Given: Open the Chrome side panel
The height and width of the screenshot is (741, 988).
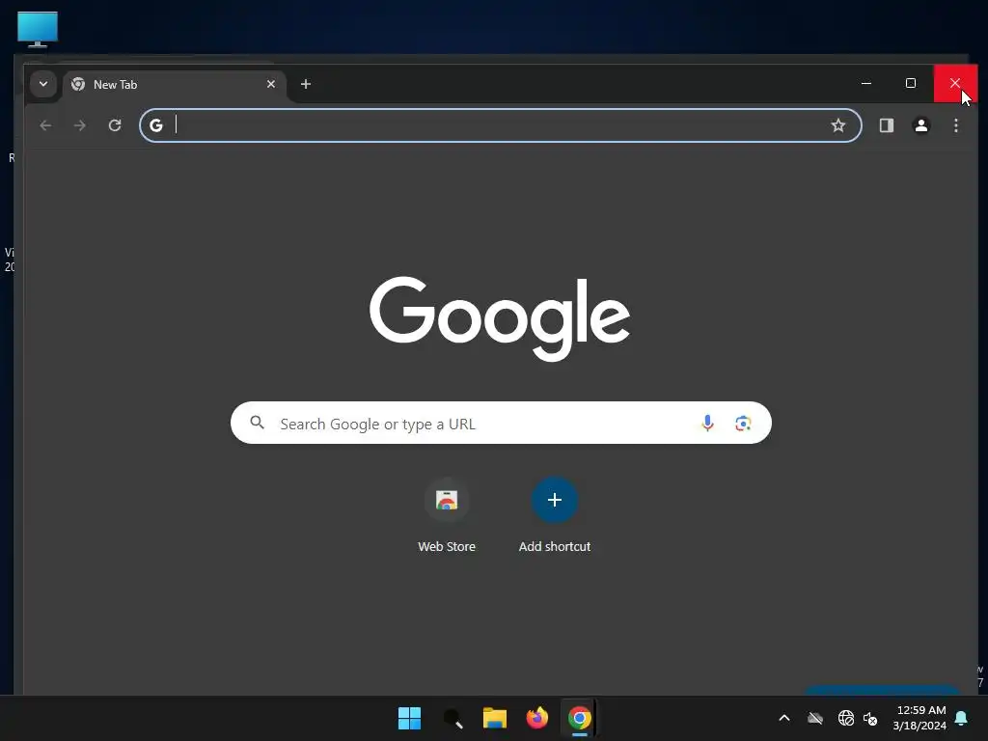Looking at the screenshot, I should pyautogui.click(x=887, y=125).
